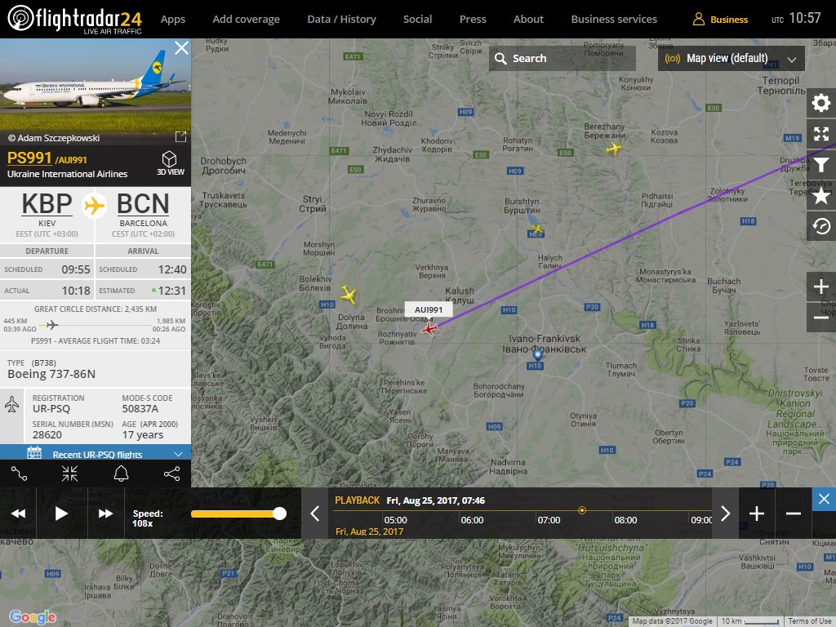Click the Search field on map
836x627 pixels.
(x=563, y=59)
